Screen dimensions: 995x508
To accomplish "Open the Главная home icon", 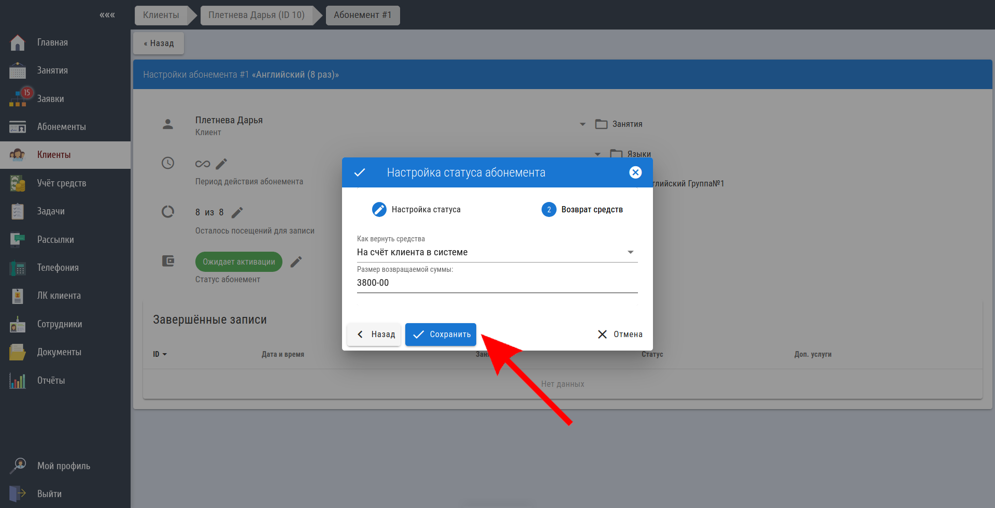I will tap(18, 42).
